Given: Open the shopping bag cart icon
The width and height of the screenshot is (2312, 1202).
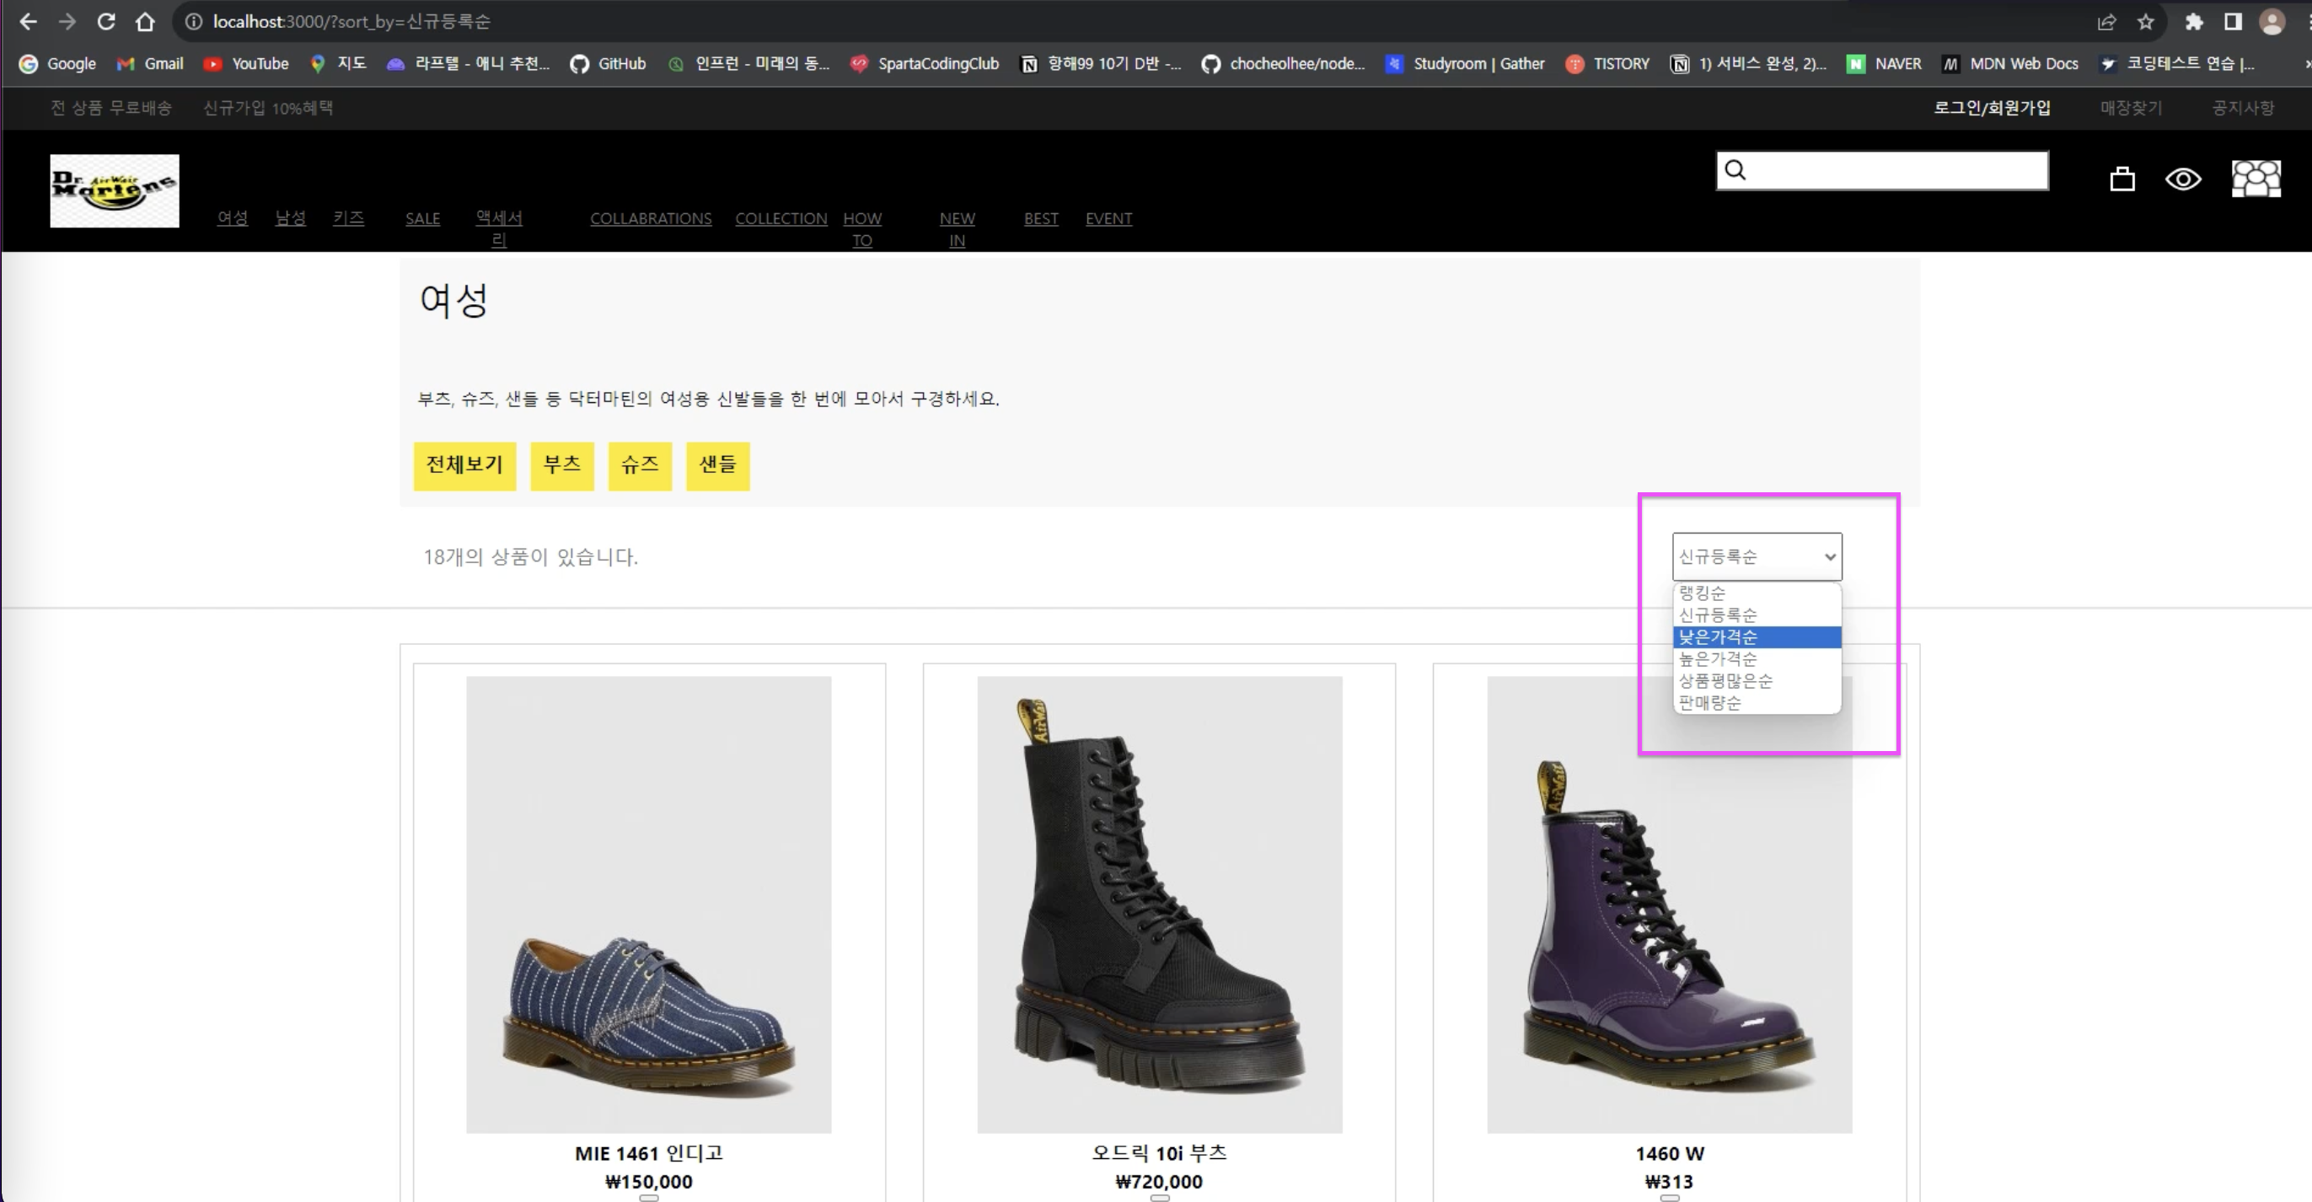Looking at the screenshot, I should pos(2122,180).
